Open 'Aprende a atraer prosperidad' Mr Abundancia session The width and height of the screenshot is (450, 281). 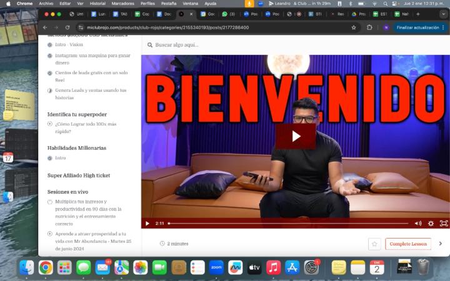pos(93,241)
